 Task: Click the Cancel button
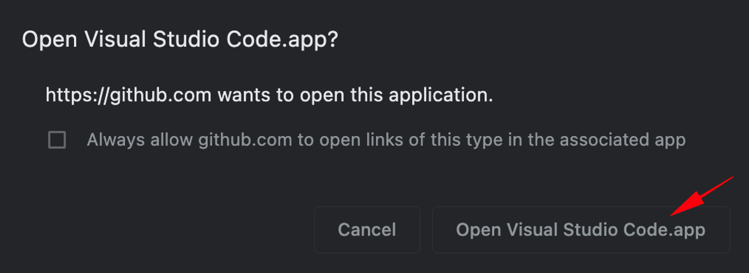pos(367,230)
